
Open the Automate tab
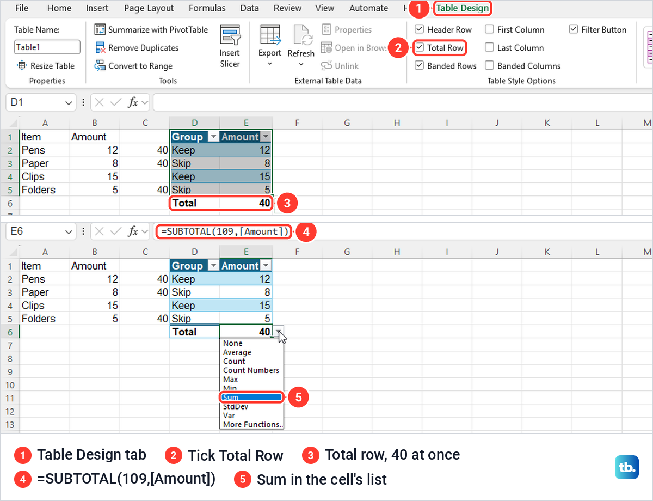click(x=368, y=8)
